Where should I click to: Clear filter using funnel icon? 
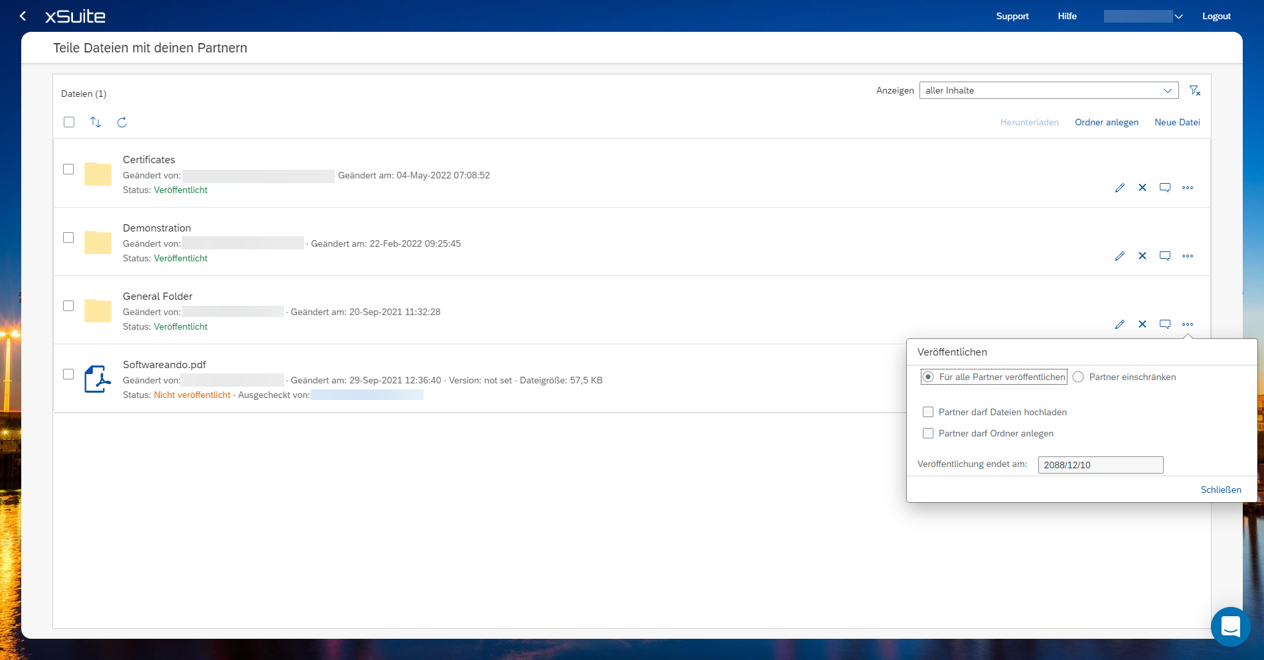(1194, 91)
